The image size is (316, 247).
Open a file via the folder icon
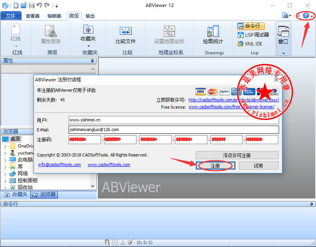click(x=24, y=5)
